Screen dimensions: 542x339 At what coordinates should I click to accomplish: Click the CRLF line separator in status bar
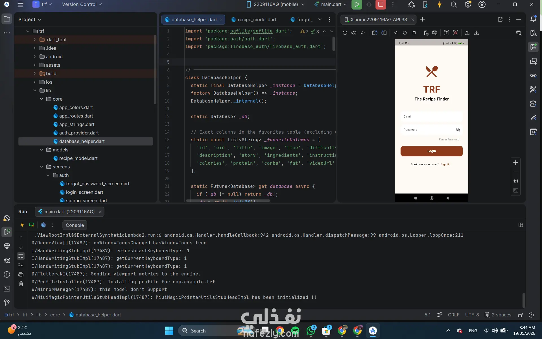pos(453,315)
